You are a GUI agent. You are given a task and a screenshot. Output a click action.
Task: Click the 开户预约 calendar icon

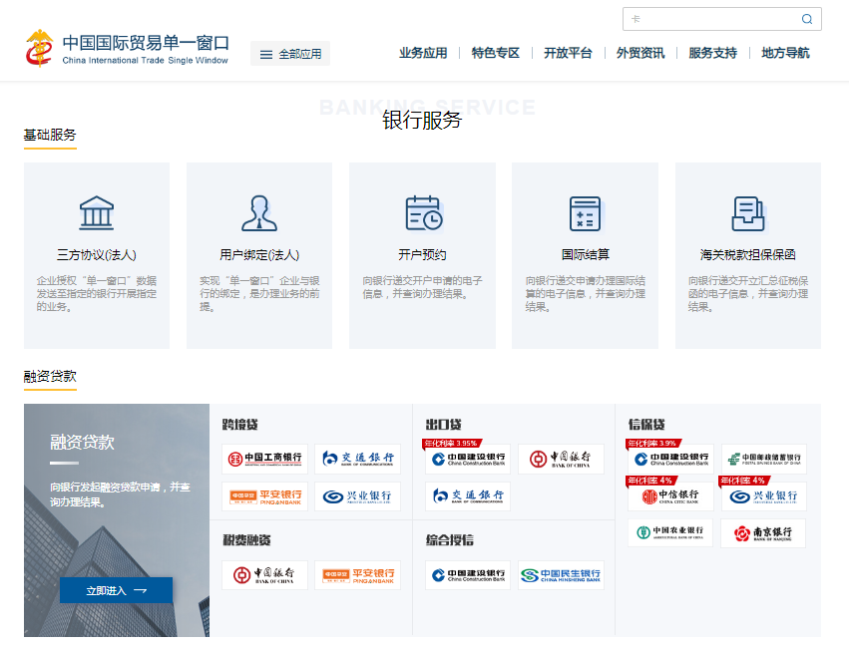[422, 212]
